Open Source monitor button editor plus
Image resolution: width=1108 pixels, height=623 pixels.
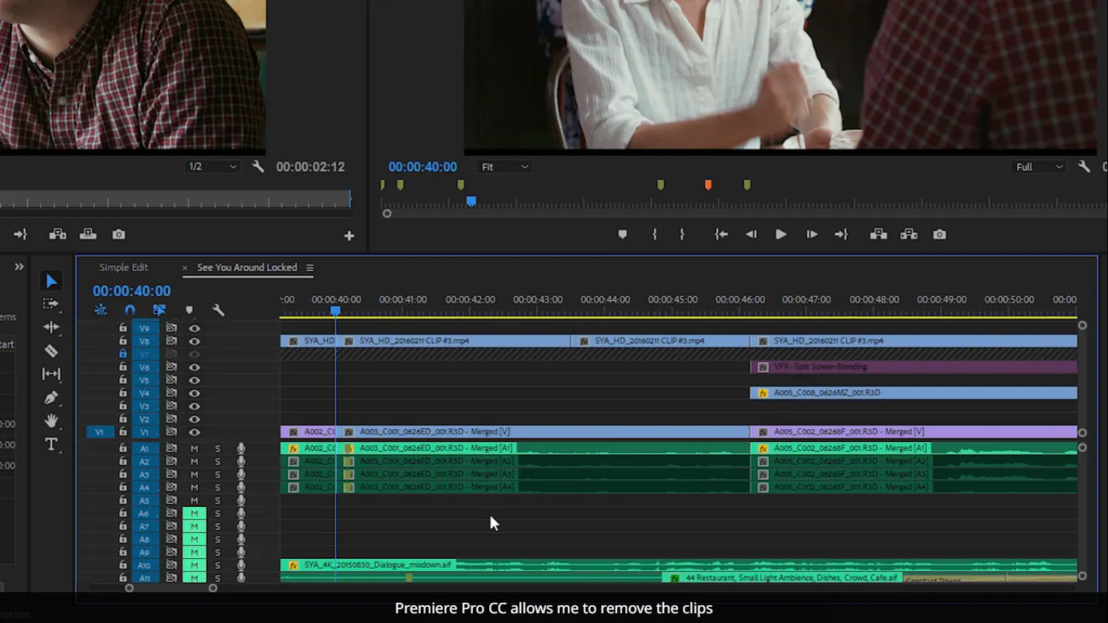pos(349,236)
